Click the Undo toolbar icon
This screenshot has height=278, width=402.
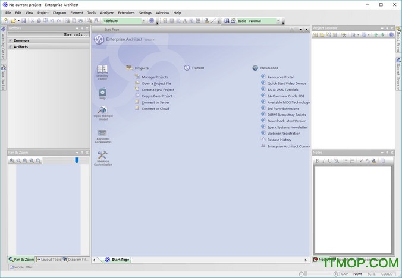pos(52,21)
